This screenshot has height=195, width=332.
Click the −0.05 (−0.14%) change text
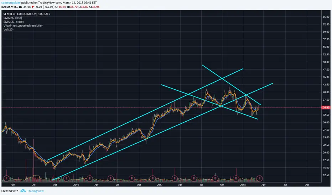point(44,7)
